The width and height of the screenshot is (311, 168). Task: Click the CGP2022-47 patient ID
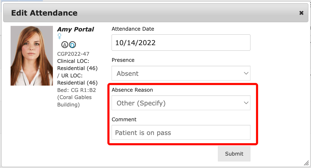(73, 54)
